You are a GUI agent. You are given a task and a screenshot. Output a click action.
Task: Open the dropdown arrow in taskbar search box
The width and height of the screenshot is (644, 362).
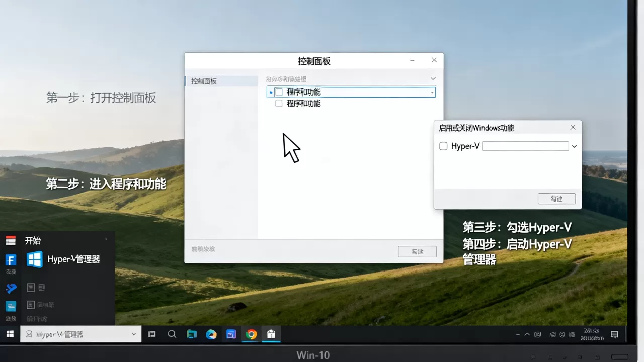[x=134, y=334]
